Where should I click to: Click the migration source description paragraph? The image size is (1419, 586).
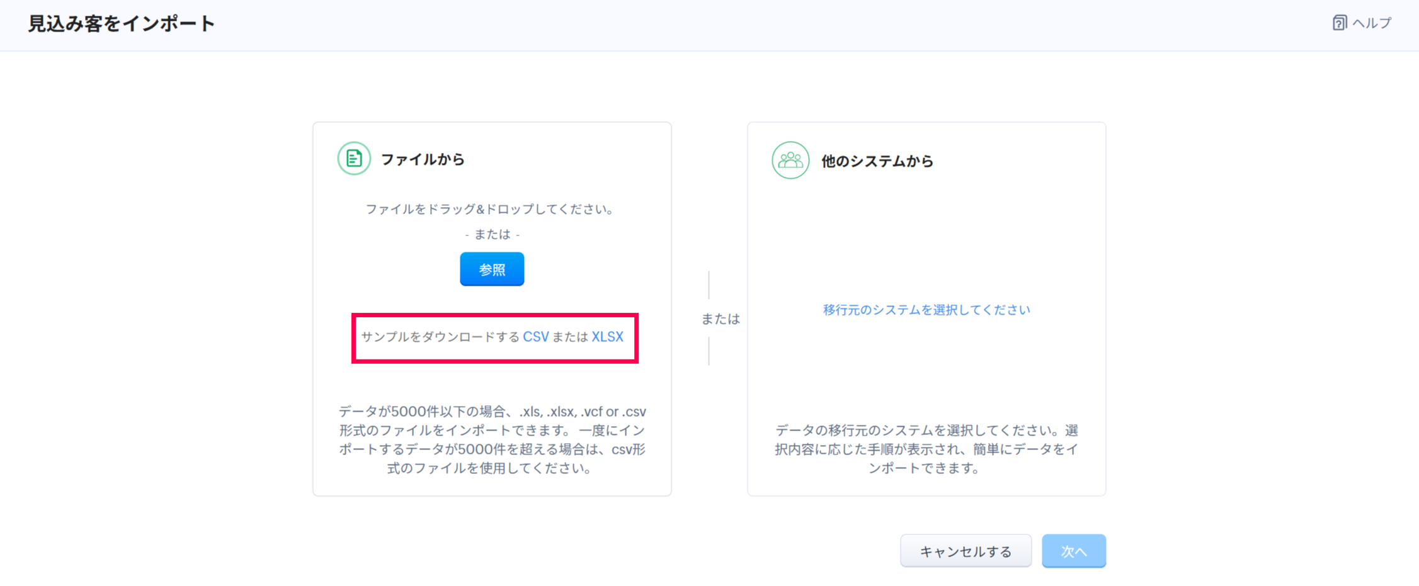tap(926, 449)
